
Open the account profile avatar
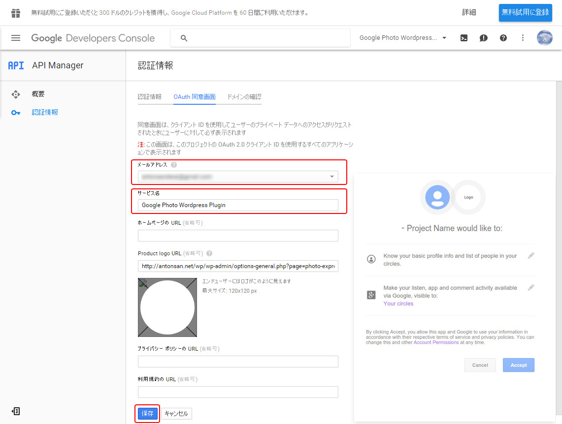pos(544,37)
